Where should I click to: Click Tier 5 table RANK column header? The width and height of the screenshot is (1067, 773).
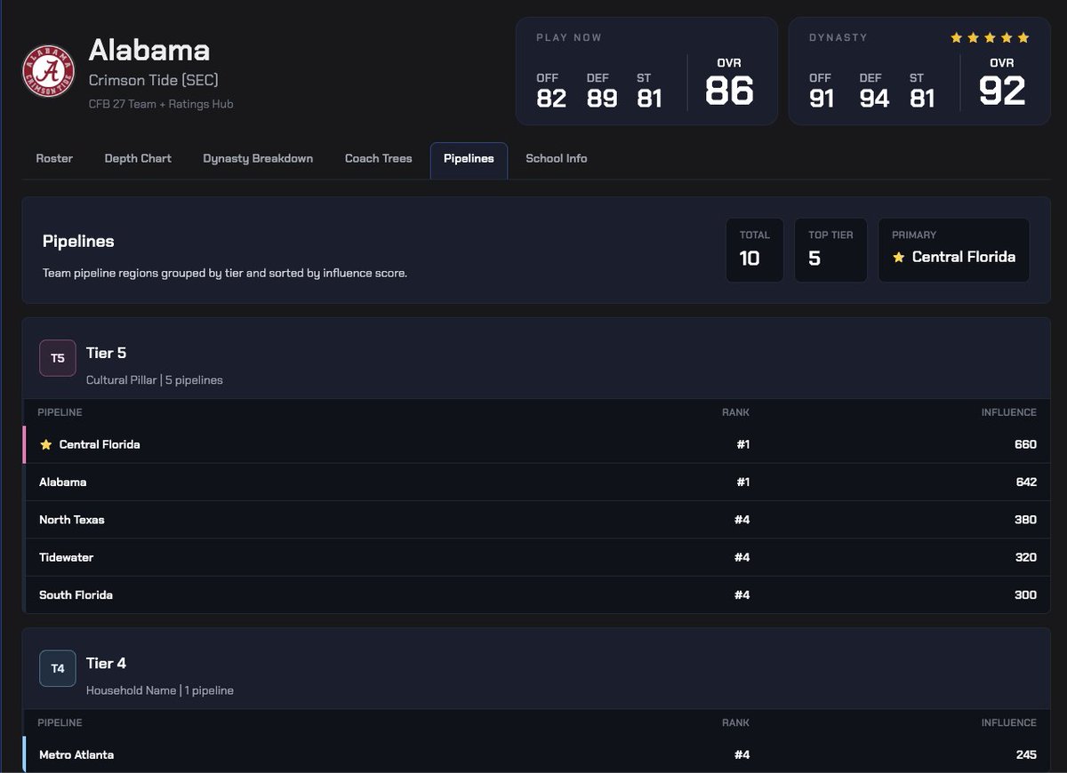click(x=735, y=412)
